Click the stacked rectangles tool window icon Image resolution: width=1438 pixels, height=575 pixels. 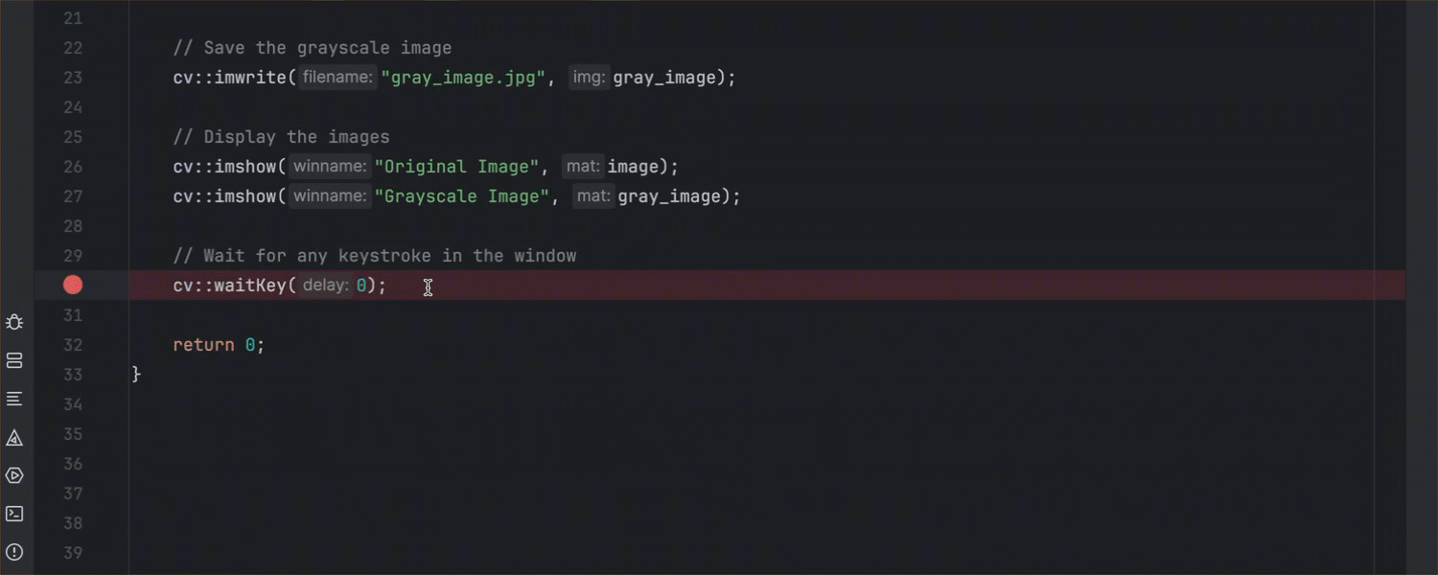click(x=14, y=360)
